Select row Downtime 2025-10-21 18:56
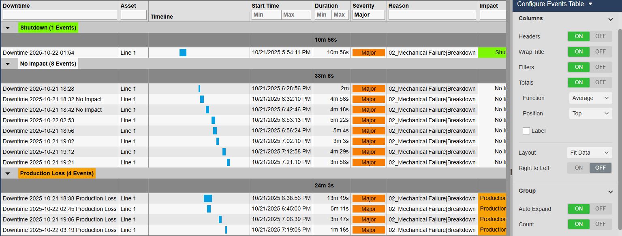 tap(254, 131)
